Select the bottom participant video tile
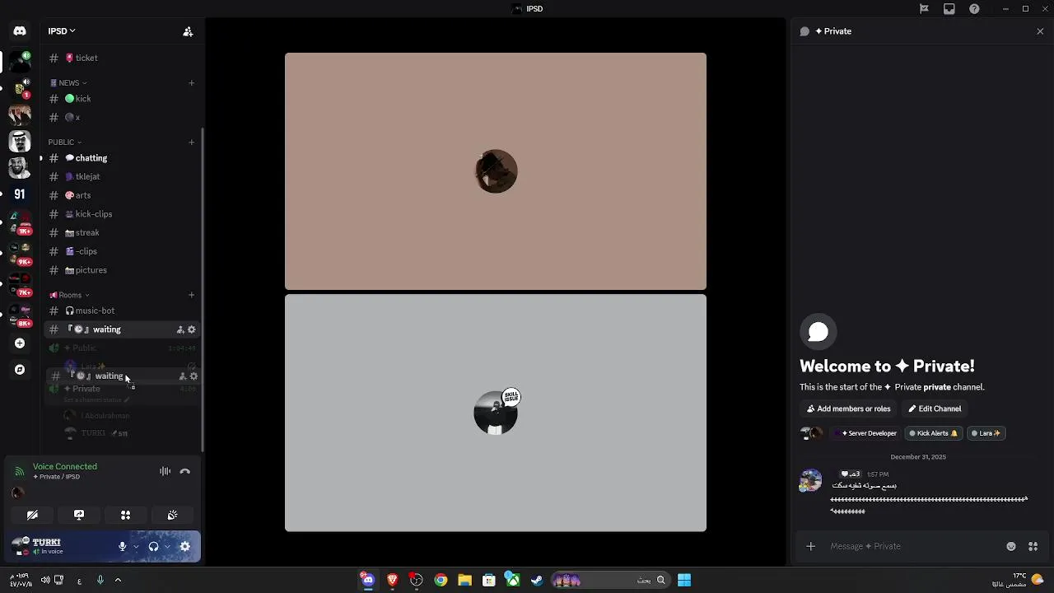The width and height of the screenshot is (1054, 593). (x=496, y=413)
